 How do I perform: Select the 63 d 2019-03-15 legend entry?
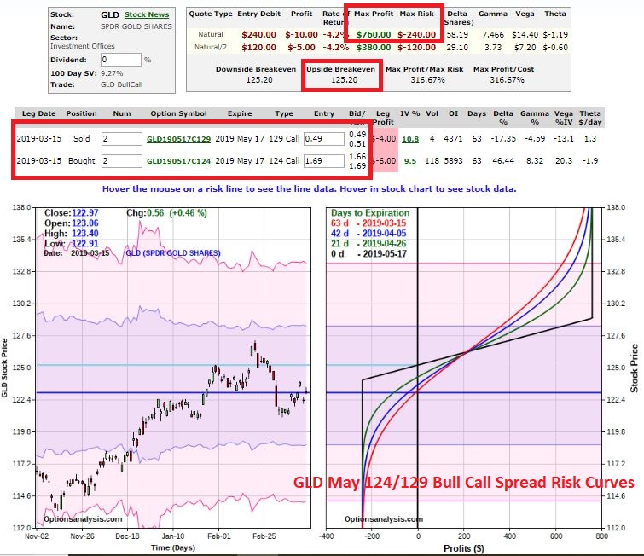[x=368, y=223]
